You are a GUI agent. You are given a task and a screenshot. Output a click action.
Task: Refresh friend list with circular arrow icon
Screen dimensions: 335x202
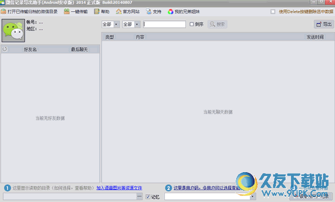tap(5, 49)
